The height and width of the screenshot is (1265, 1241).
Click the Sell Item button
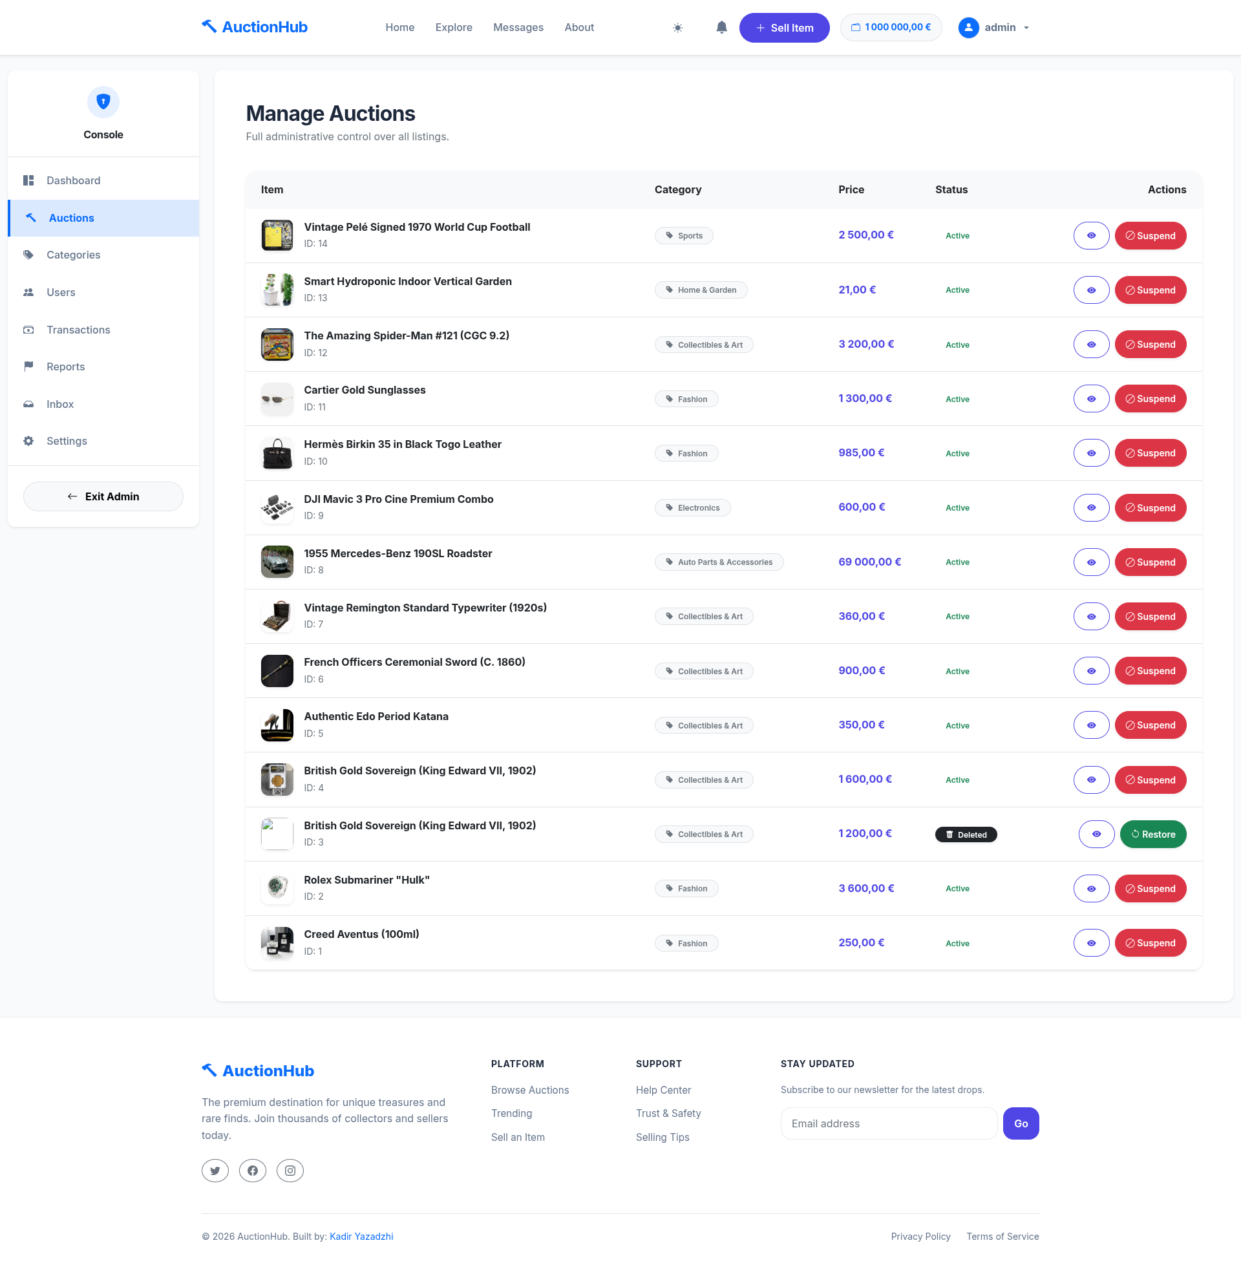[x=784, y=27]
